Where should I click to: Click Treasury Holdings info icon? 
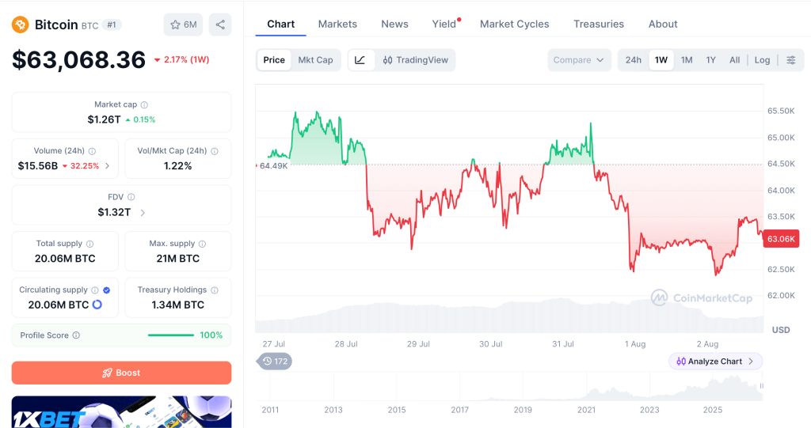pyautogui.click(x=214, y=290)
